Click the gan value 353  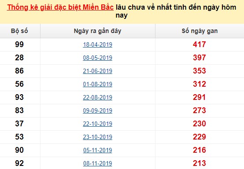coord(200,71)
